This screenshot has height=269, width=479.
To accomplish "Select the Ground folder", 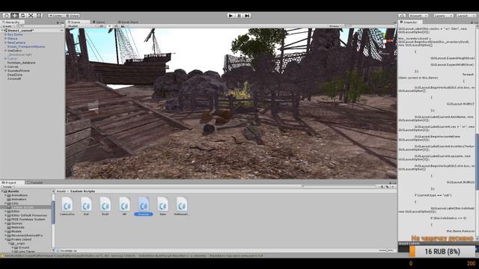I will tap(24, 247).
